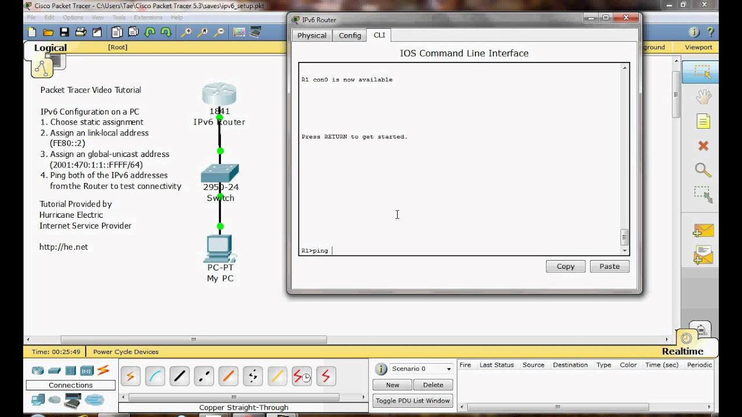Screen dimensions: 742x417
Task: Click the connection types horizontal scrollbar
Action: pyautogui.click(x=233, y=397)
